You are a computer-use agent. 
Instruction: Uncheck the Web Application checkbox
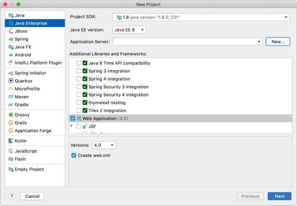[x=73, y=118]
